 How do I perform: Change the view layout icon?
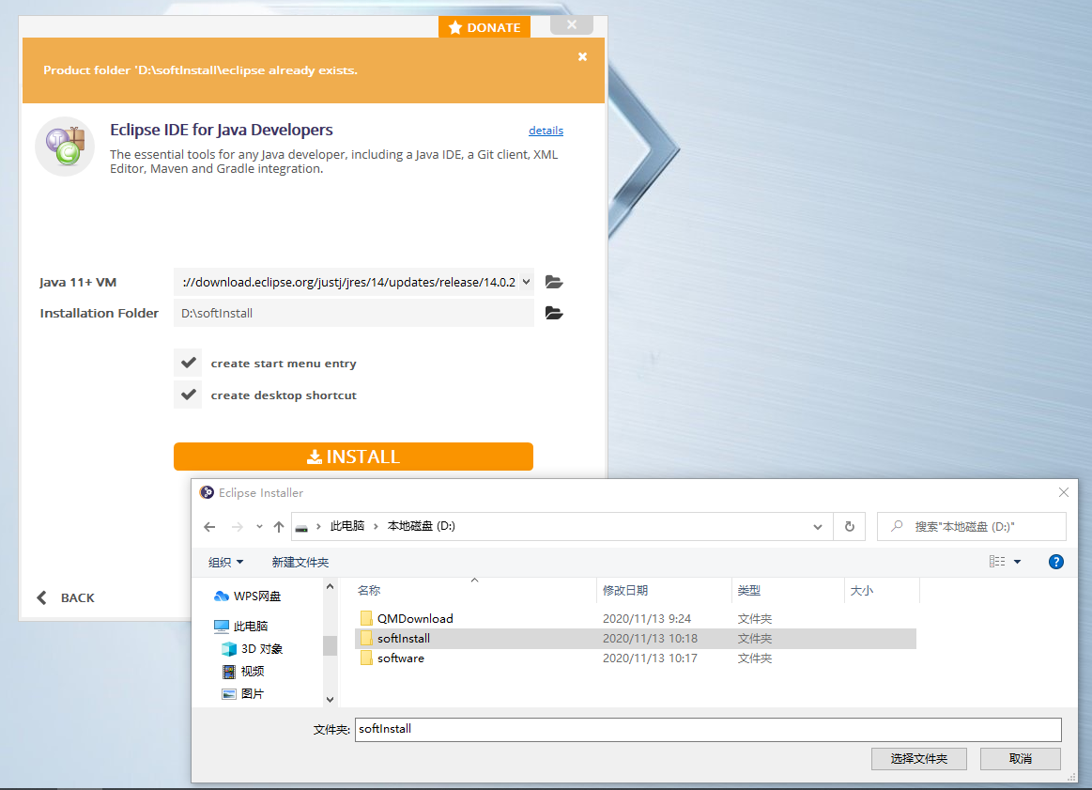point(997,562)
